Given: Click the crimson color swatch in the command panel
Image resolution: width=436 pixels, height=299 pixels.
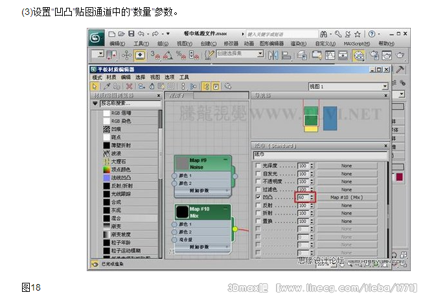Looking at the screenshot, I should [x=400, y=177].
